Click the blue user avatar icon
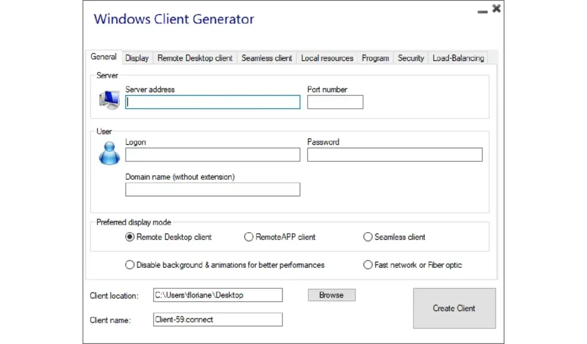 [109, 153]
